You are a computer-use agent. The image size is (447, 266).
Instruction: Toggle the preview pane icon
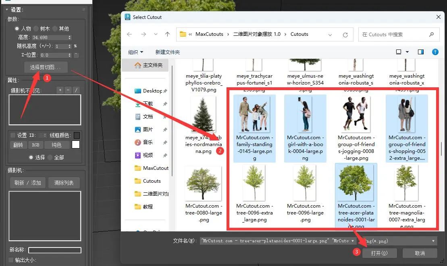coord(420,52)
